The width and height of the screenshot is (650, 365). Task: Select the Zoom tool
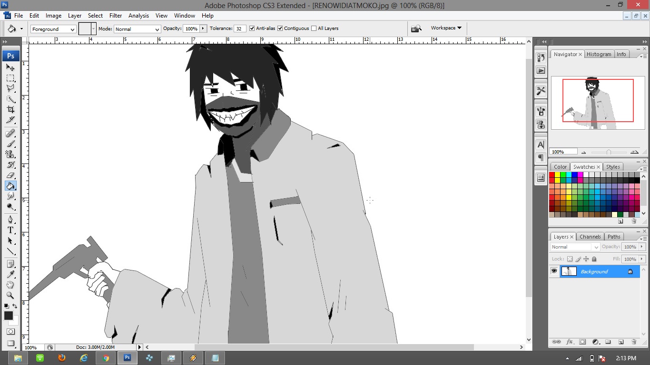point(10,295)
